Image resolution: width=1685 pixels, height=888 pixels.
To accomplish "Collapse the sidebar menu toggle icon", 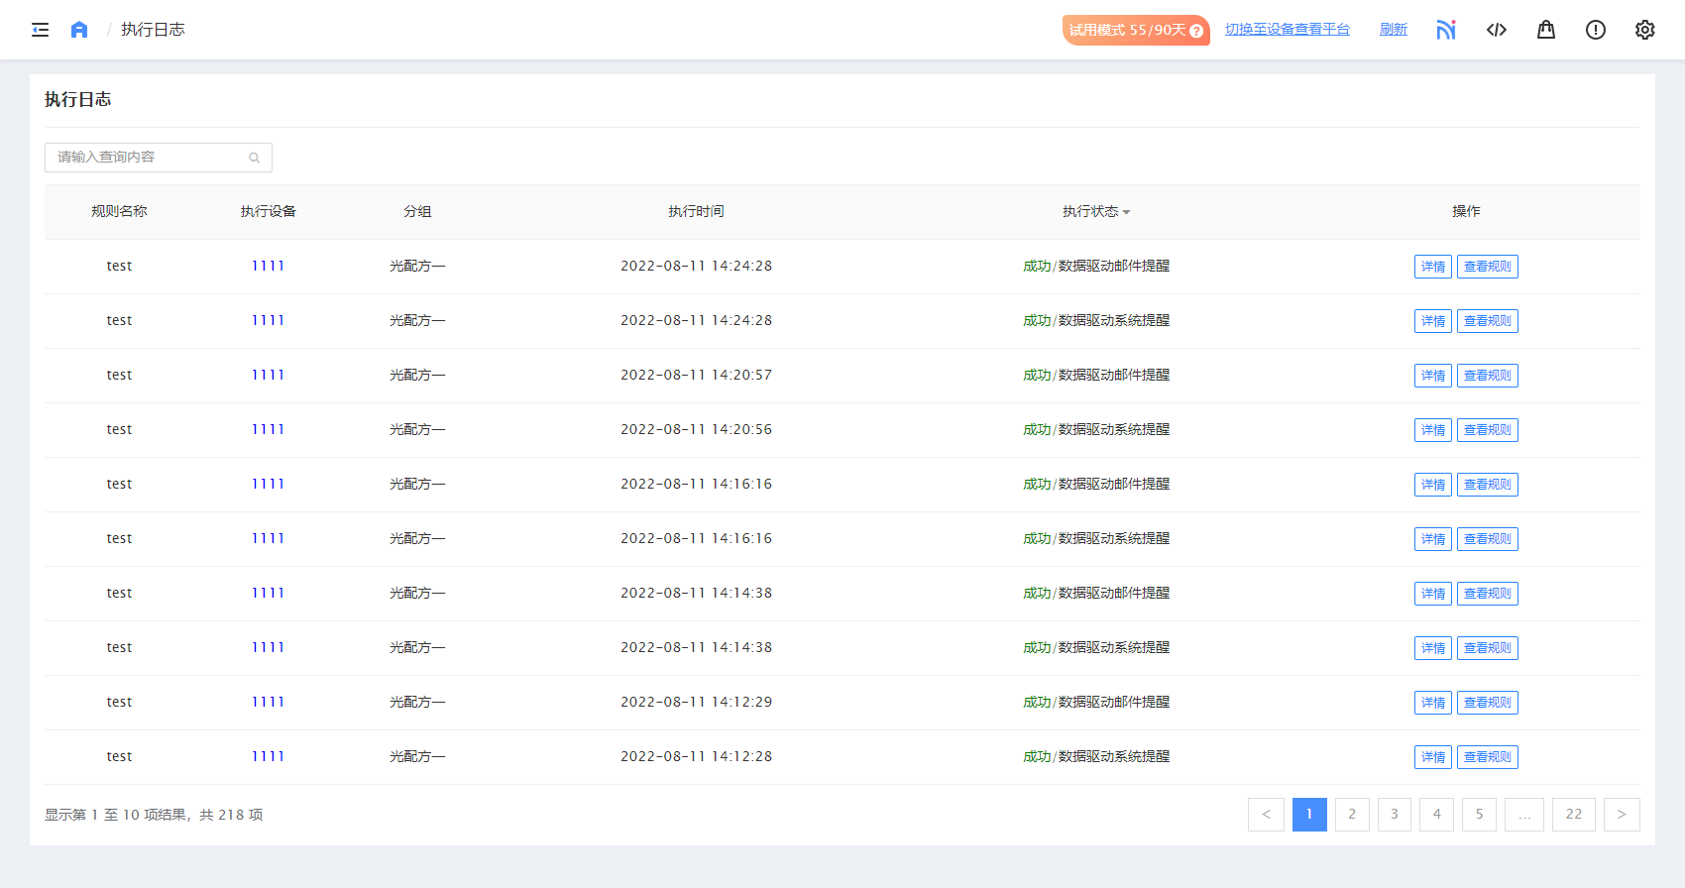I will click(40, 30).
